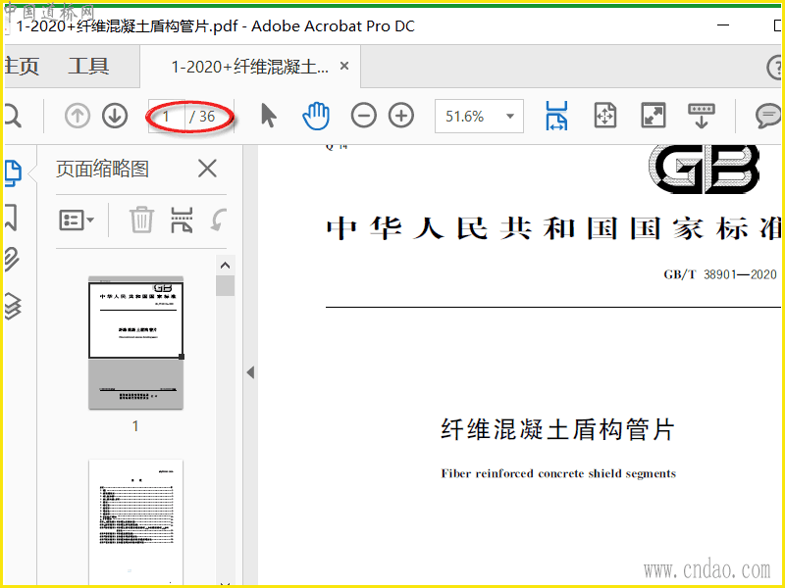Click the heading 中华人民共和国国家标准
Screen dimensions: 785x588
click(553, 228)
